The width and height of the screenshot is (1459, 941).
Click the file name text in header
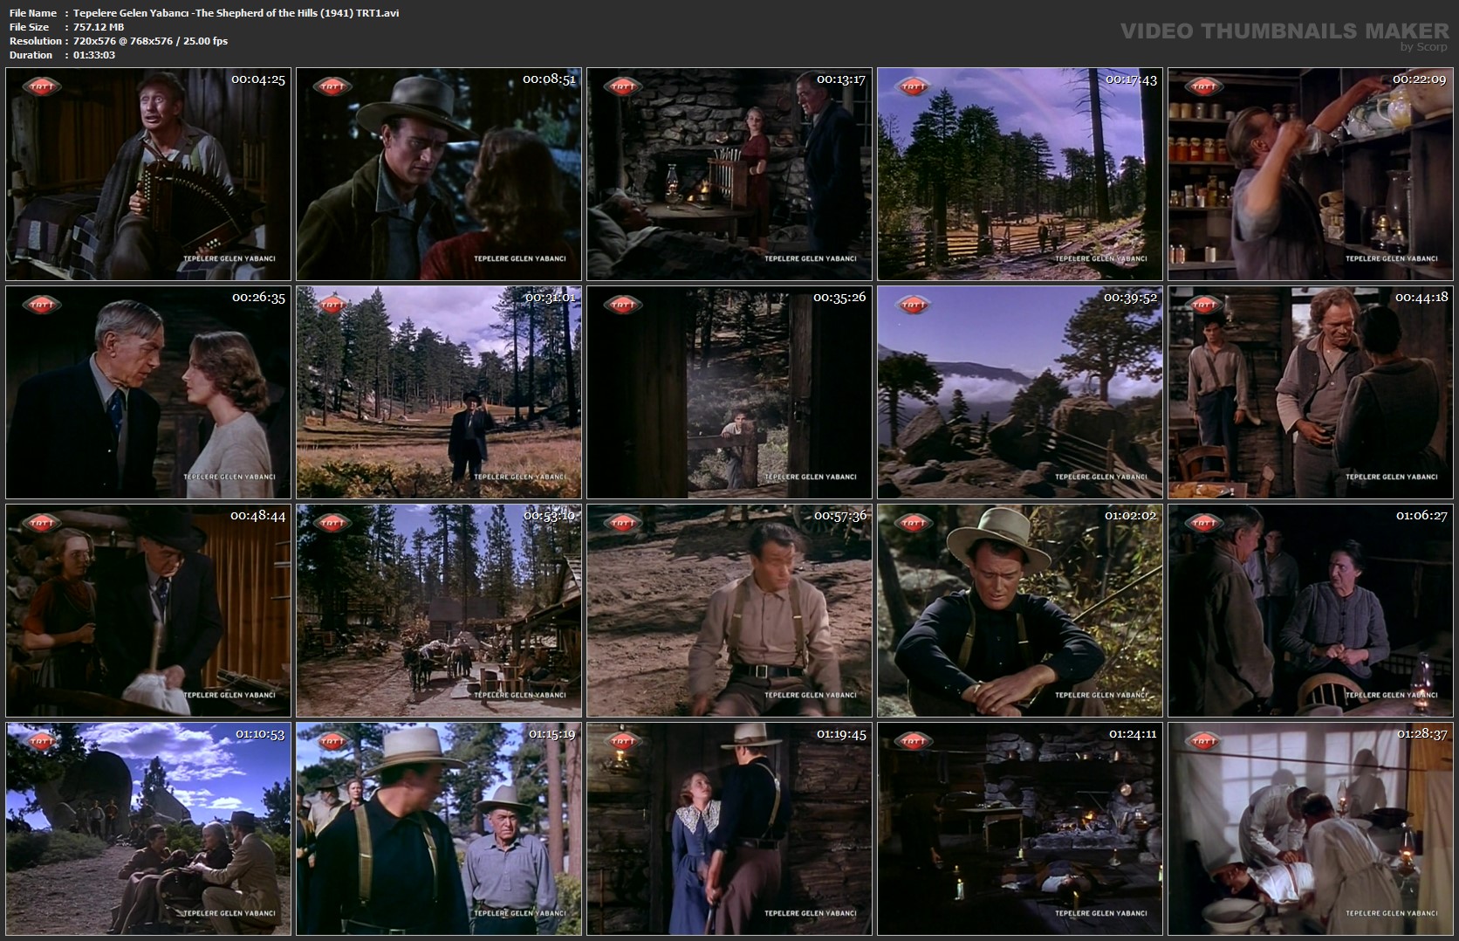tap(236, 13)
